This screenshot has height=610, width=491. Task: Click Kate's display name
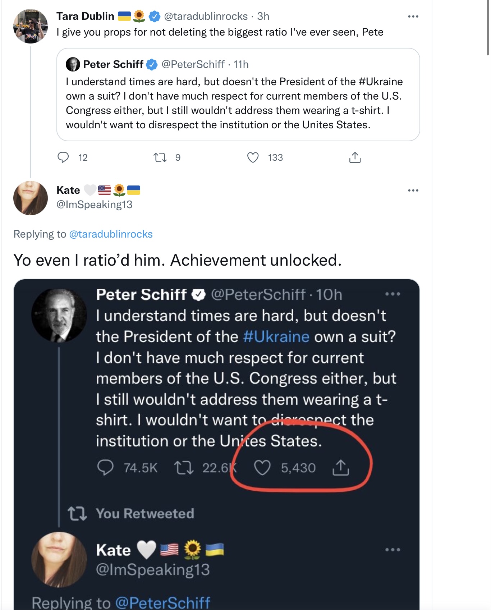coord(68,190)
